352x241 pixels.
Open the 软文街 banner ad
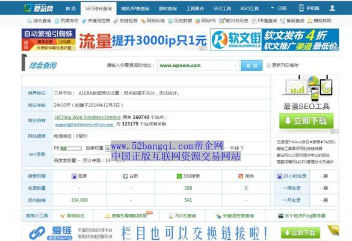(274, 40)
